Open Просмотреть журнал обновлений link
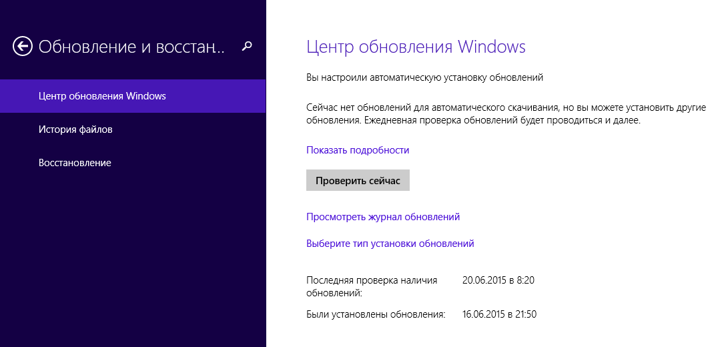This screenshot has height=347, width=724. (x=383, y=217)
